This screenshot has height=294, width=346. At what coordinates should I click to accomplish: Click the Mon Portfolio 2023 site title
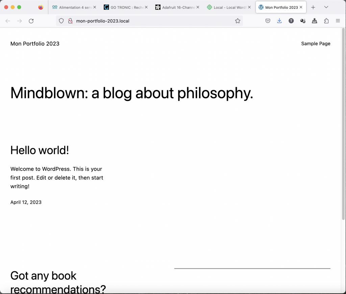[x=35, y=44]
